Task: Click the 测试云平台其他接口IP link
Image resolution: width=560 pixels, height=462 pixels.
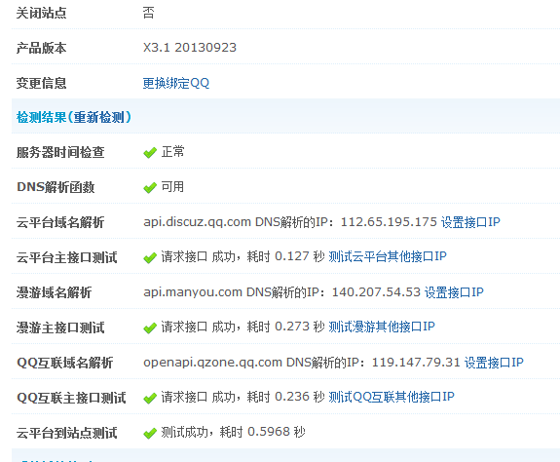Action: (x=388, y=256)
